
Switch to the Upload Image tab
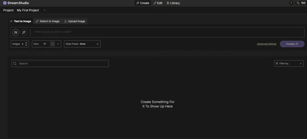click(75, 21)
